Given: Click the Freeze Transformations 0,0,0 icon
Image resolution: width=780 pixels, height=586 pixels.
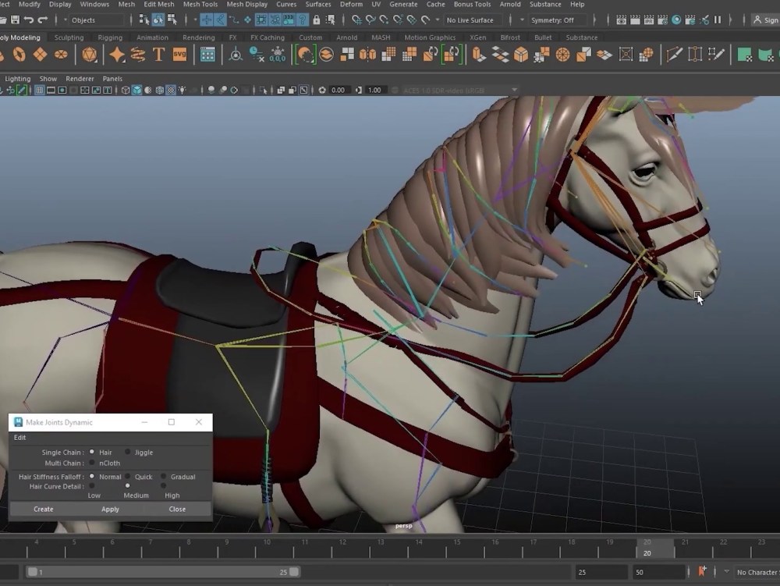Looking at the screenshot, I should [x=277, y=54].
